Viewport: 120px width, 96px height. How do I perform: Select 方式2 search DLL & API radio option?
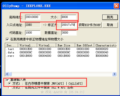pos(9,87)
